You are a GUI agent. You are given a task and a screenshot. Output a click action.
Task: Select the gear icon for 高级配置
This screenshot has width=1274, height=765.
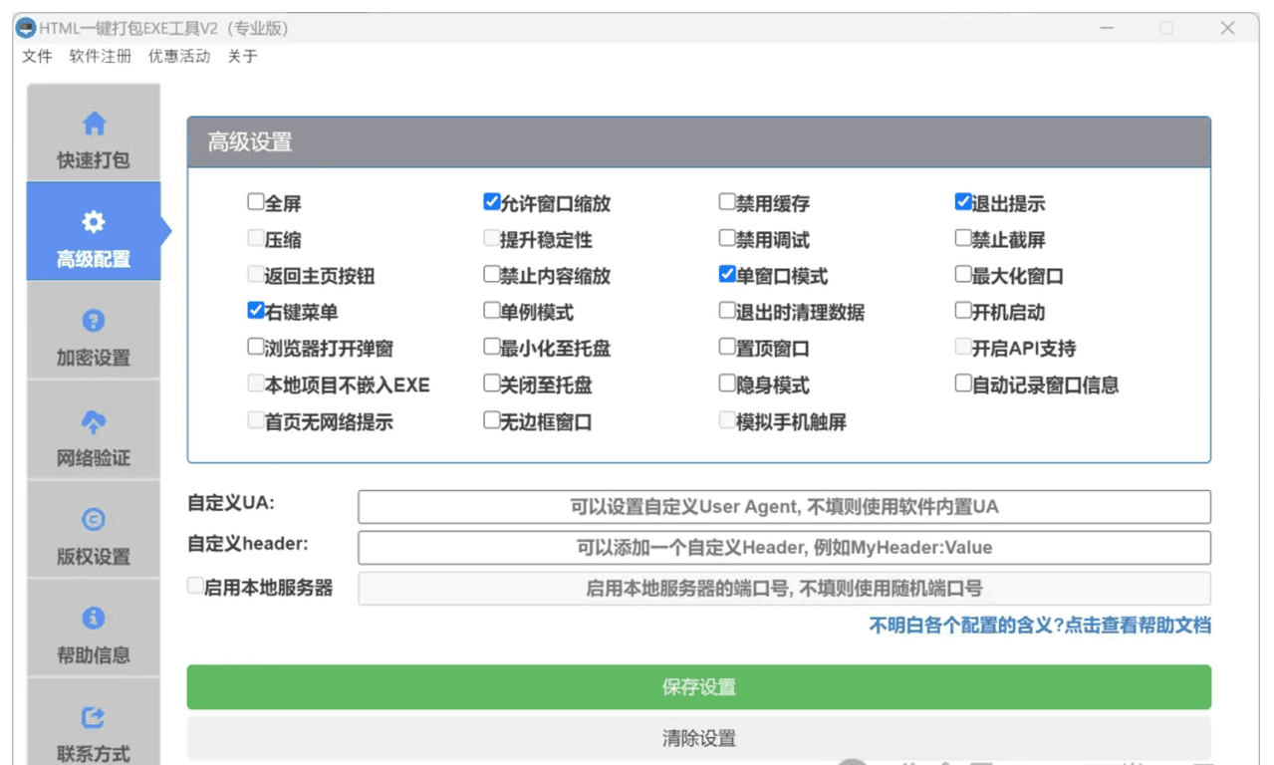coord(94,221)
